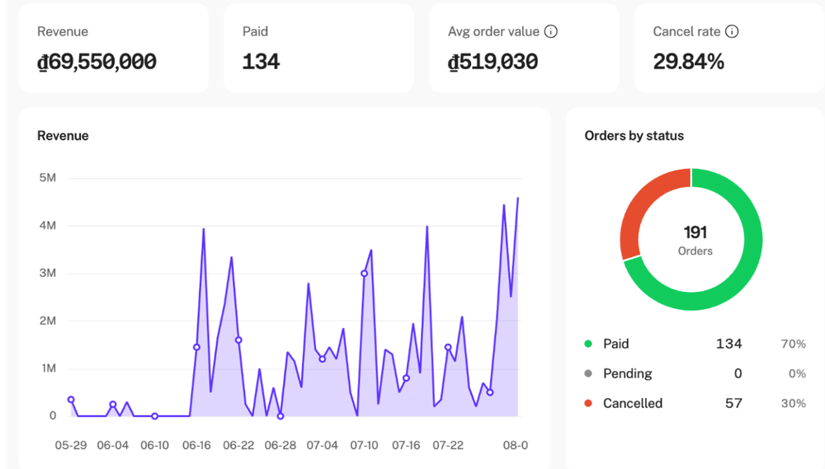The width and height of the screenshot is (825, 469).
Task: Click the 70% Paid percentage
Action: coord(794,344)
